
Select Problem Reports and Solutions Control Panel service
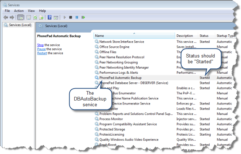coord(136,114)
